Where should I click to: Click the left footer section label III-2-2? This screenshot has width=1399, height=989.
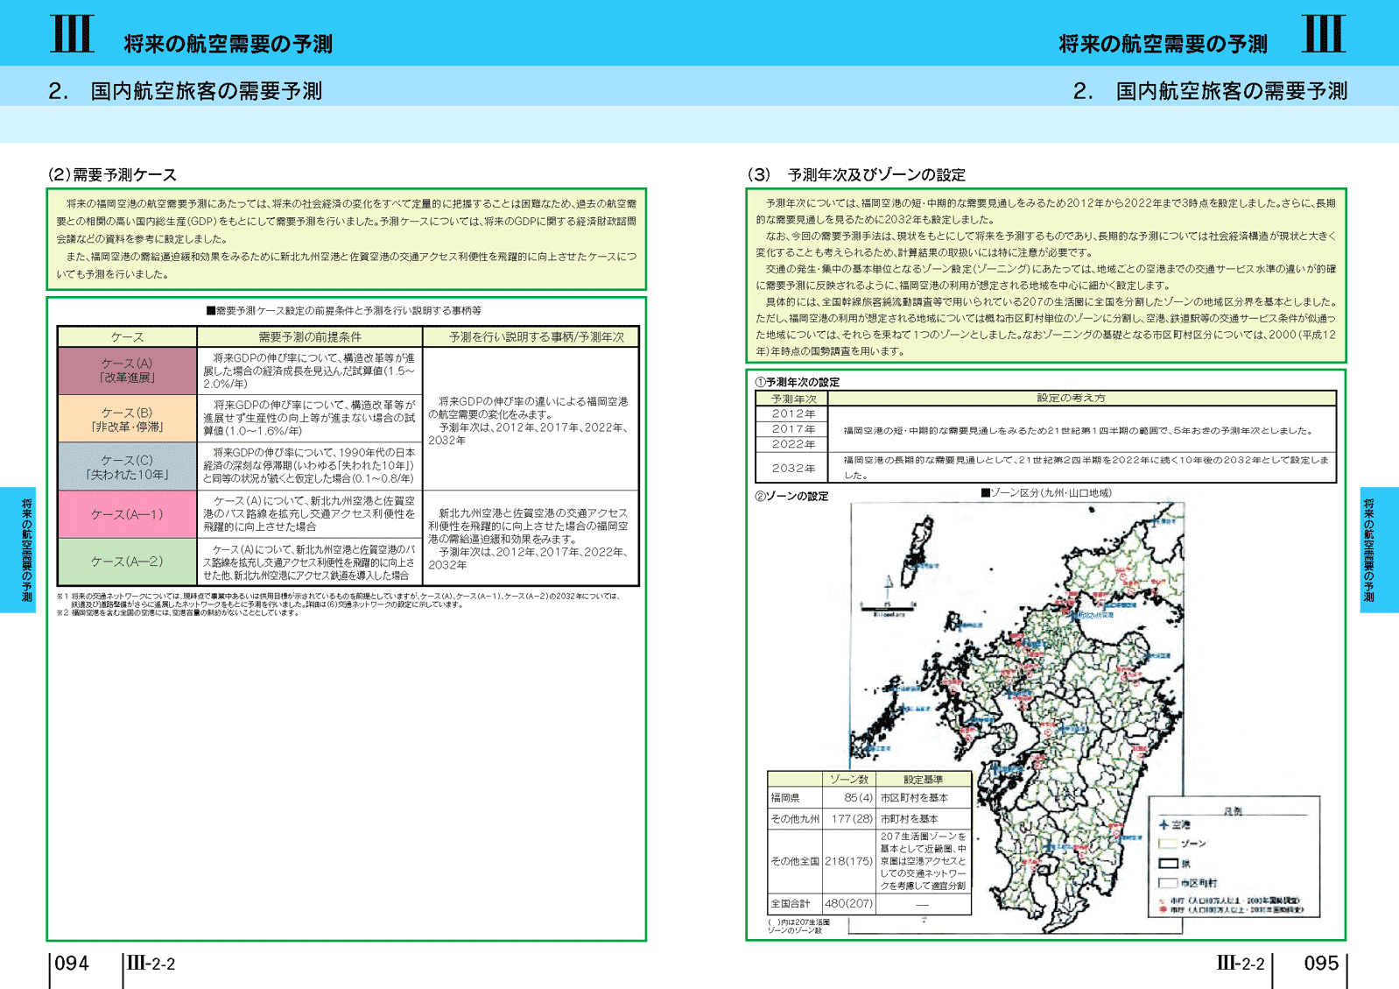pyautogui.click(x=151, y=964)
